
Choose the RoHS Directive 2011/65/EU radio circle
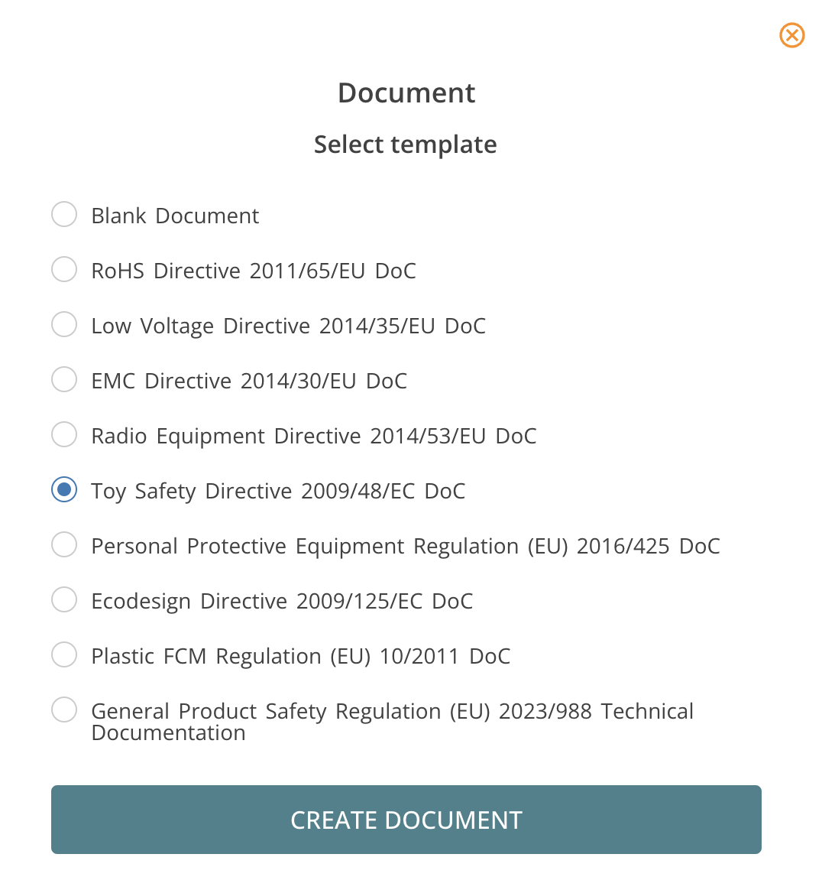pyautogui.click(x=63, y=269)
